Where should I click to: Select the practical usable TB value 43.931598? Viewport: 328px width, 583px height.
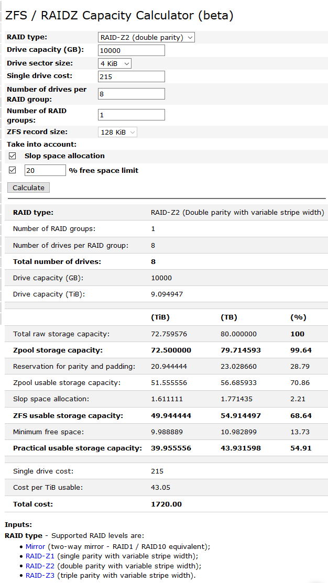pyautogui.click(x=240, y=448)
